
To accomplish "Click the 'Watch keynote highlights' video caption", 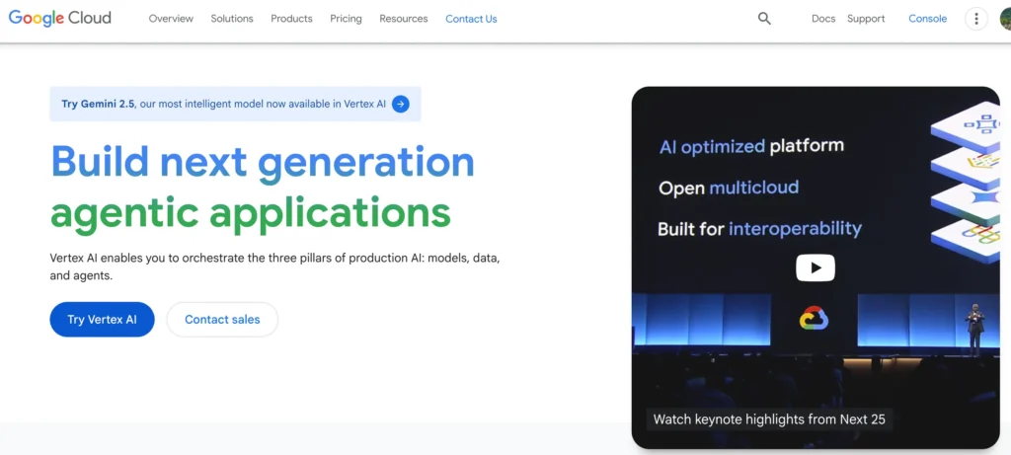I will point(769,419).
